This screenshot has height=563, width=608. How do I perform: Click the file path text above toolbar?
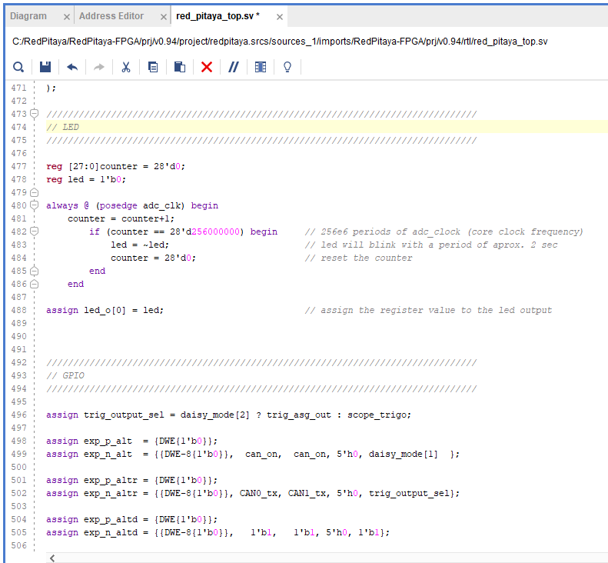(x=280, y=42)
